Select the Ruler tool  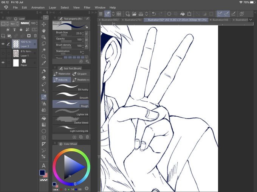(44, 144)
